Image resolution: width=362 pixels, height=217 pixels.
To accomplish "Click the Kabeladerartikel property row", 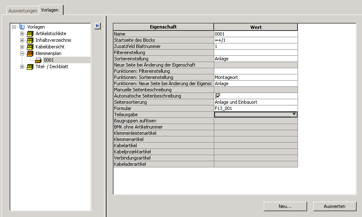I will pyautogui.click(x=206, y=165).
